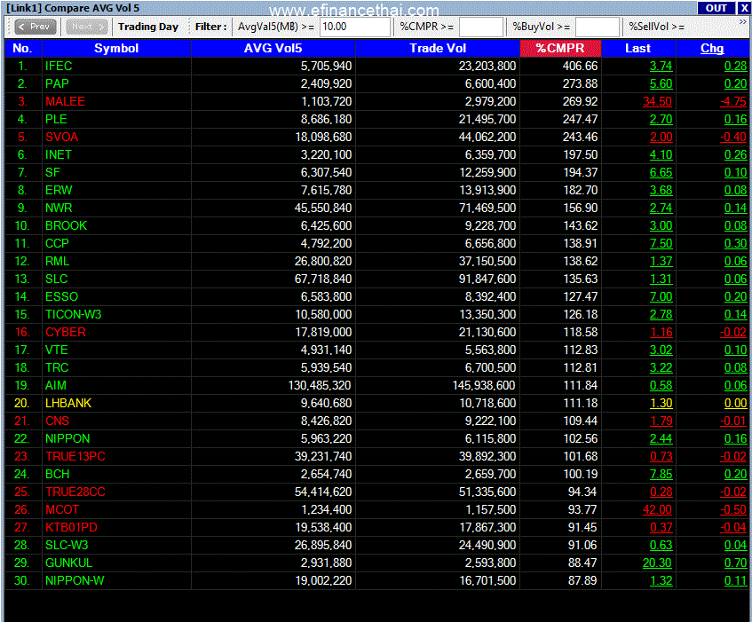The height and width of the screenshot is (622, 752).
Task: Sort by Trade Vol column header
Action: 438,49
